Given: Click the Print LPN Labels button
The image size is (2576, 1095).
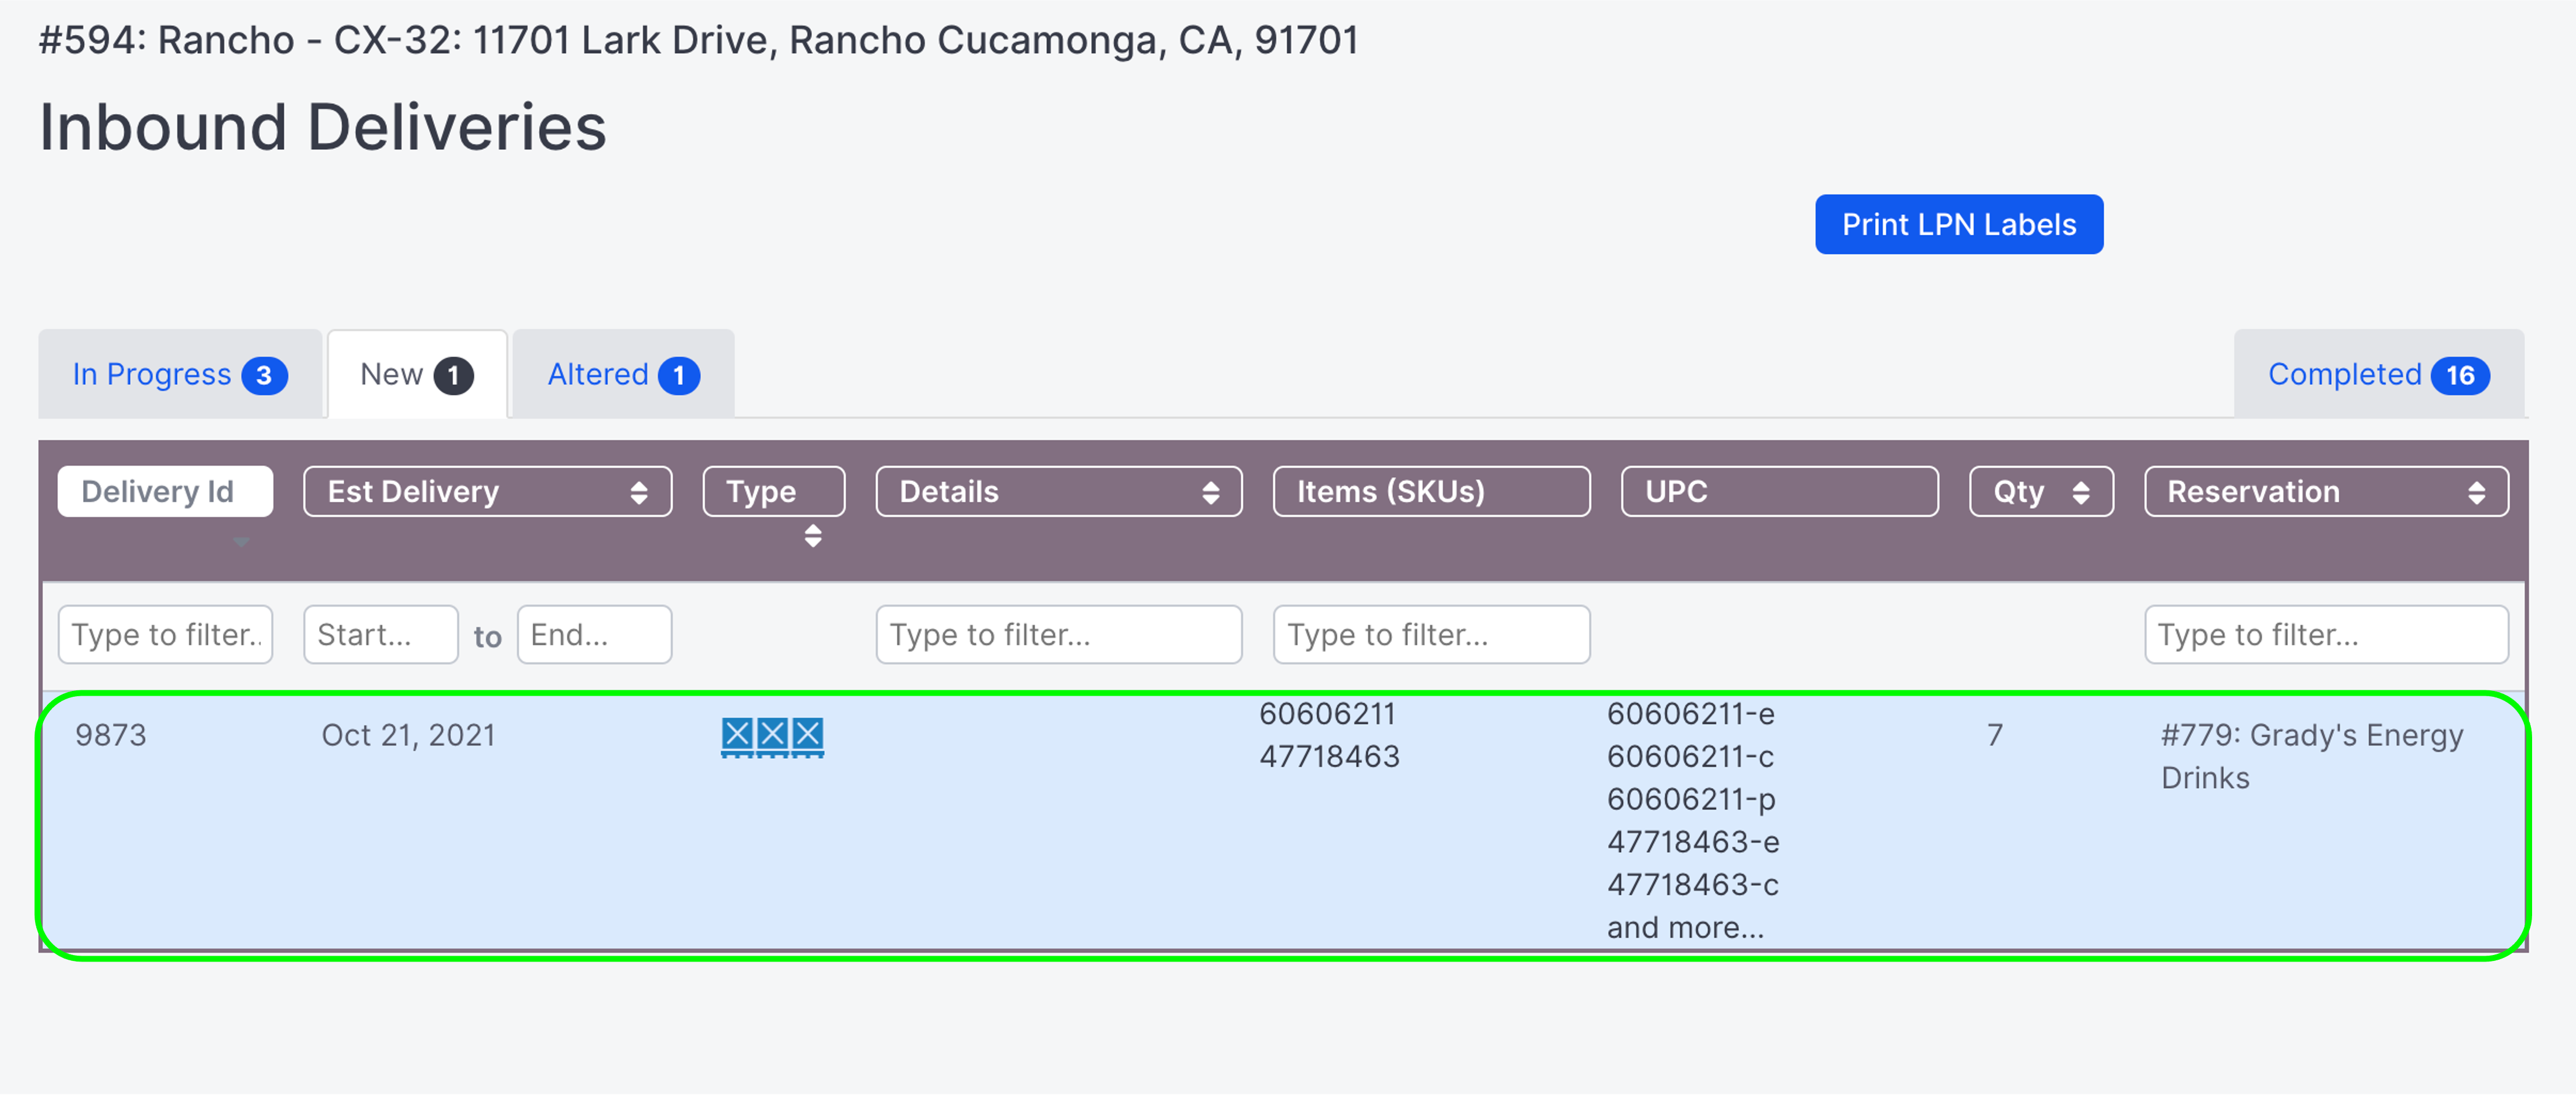Looking at the screenshot, I should tap(1958, 224).
